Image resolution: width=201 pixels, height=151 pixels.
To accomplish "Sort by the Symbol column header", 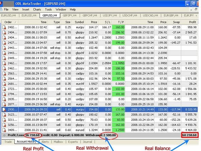I will point(78,22).
